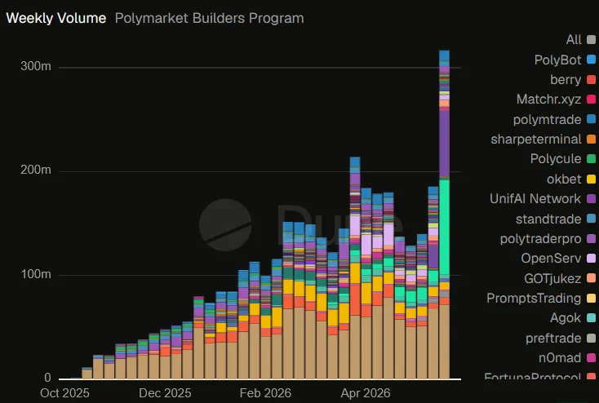Click the Polymarket Builders Program subtitle

coord(210,18)
